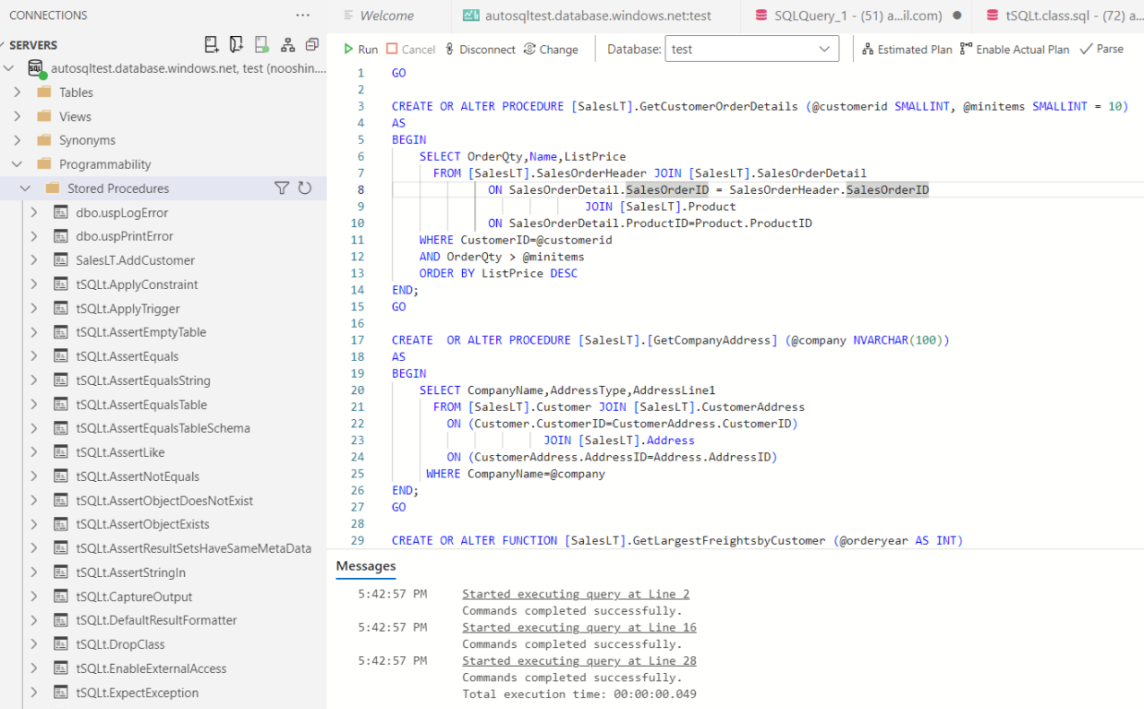Click the tSQLt.AssertEmptyTable procedure icon

61,332
